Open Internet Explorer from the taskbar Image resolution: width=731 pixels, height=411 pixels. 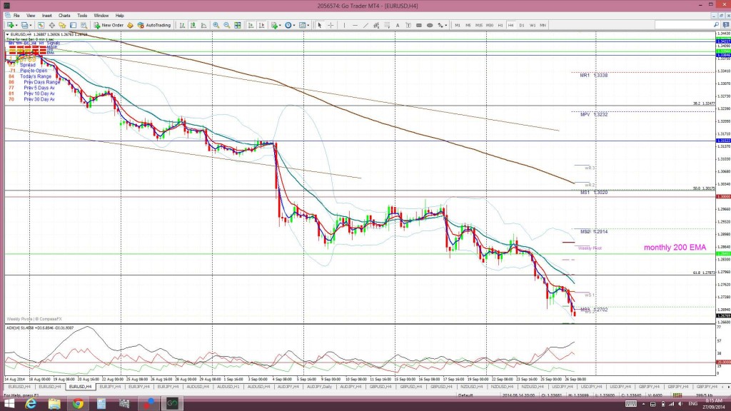click(31, 404)
